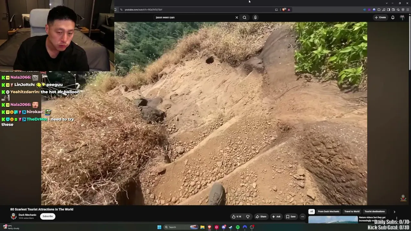
Task: Open the more actions ellipsis menu
Action: 302,217
